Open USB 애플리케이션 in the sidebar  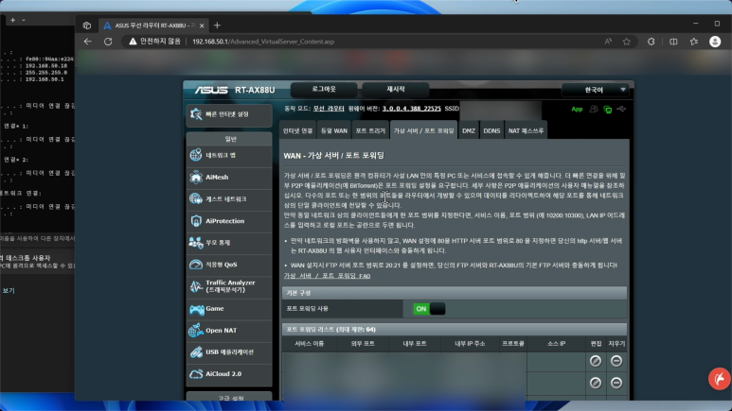coord(229,352)
